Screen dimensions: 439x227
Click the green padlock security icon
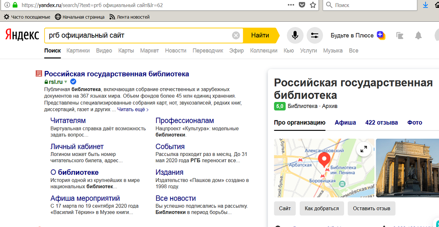15,5
